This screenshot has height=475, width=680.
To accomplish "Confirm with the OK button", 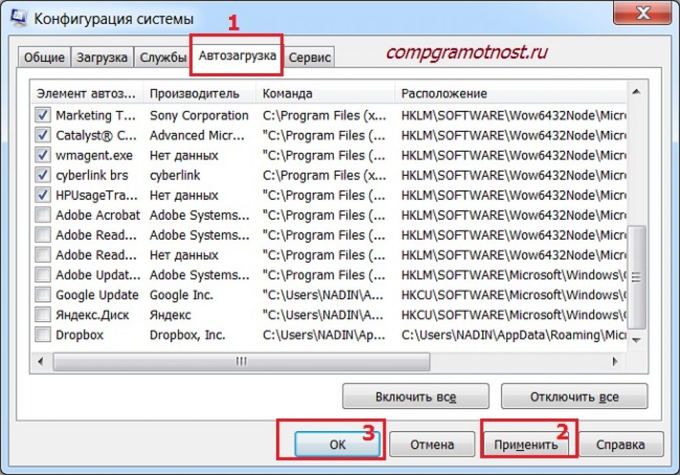I will point(337,444).
